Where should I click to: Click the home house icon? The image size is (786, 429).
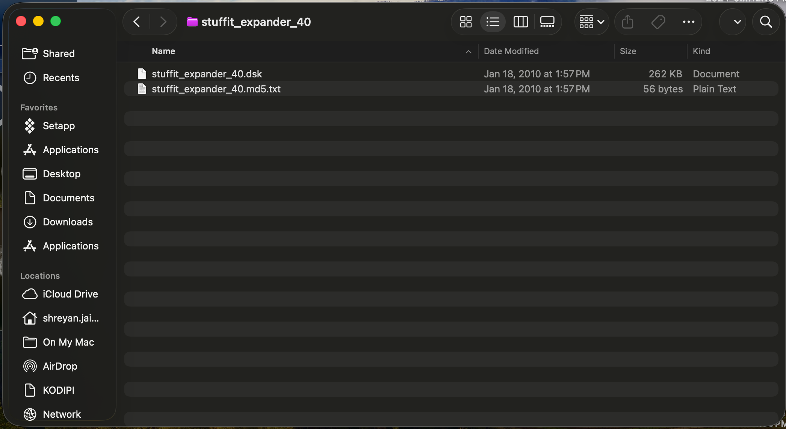tap(30, 318)
